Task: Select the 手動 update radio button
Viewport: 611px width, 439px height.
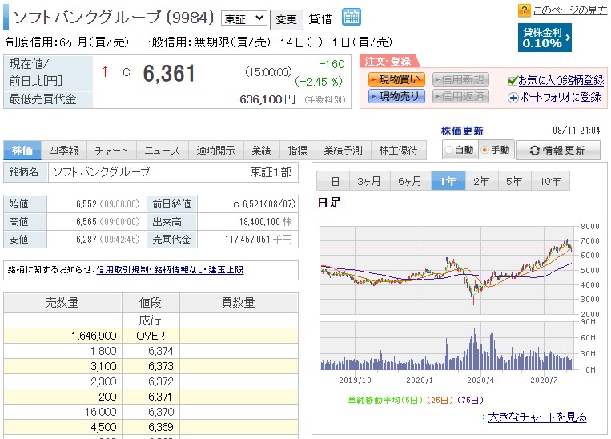Action: click(484, 150)
